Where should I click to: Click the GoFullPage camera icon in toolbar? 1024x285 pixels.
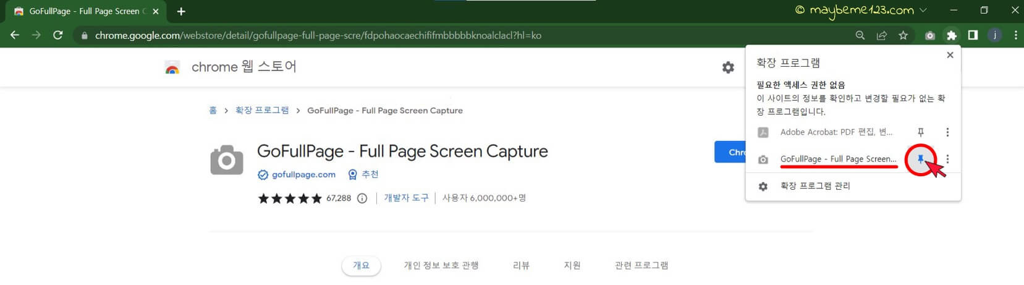[x=930, y=35]
